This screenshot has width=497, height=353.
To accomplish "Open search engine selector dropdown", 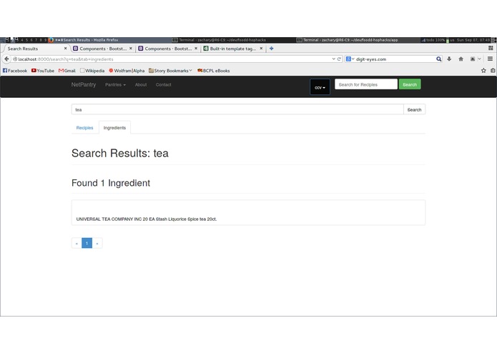I will pyautogui.click(x=350, y=59).
